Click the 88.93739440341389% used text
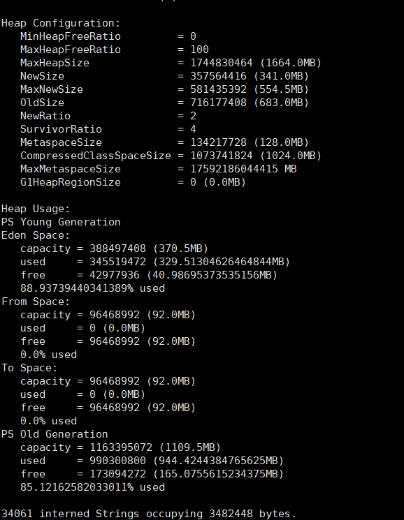 coord(93,288)
